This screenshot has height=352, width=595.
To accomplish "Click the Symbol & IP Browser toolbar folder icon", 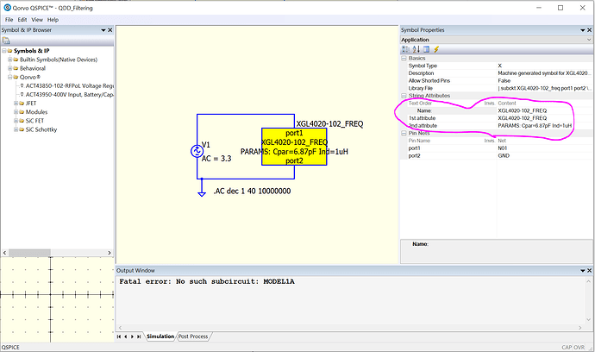I will [x=6, y=41].
